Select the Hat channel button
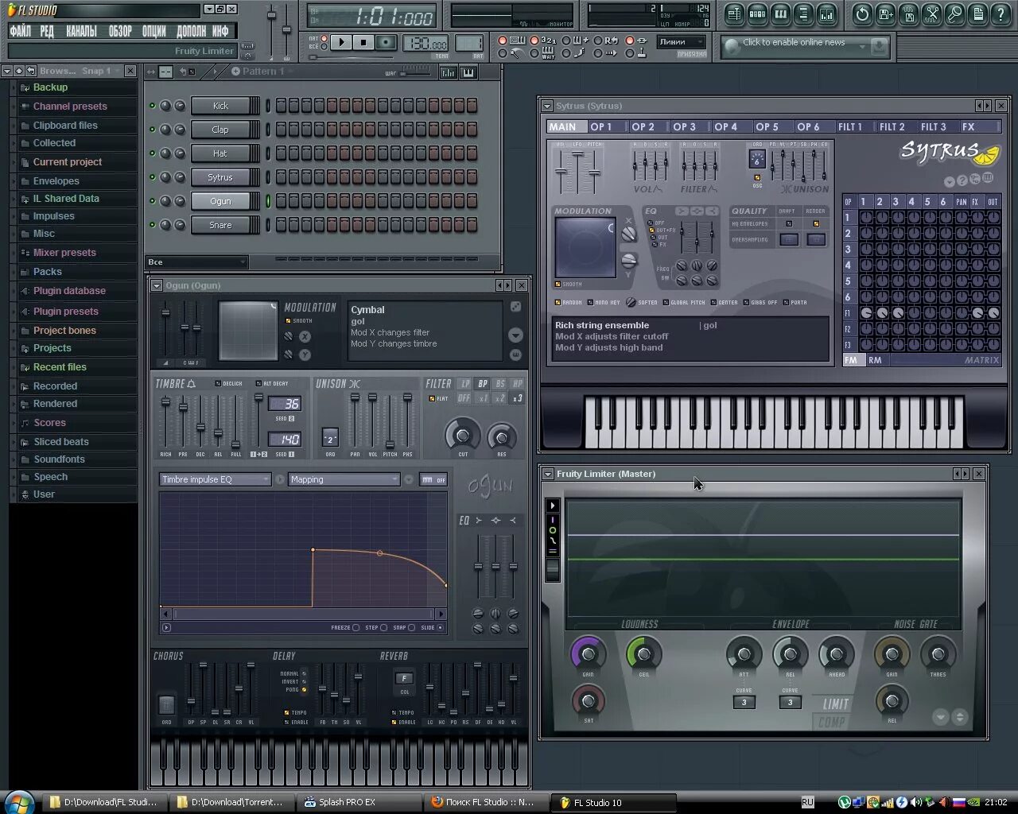Screen dimensions: 1018x814 220,153
